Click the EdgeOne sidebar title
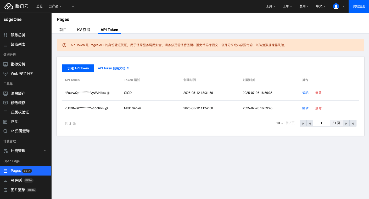369x199 pixels. tap(12, 19)
